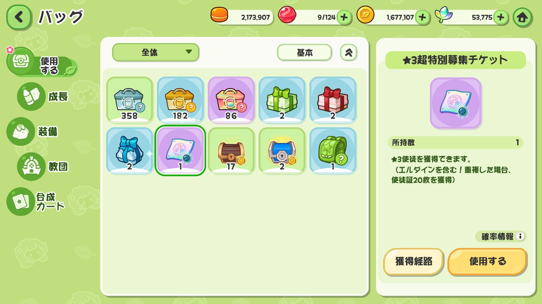
Task: Open 確率情報 info icon
Action: point(520,236)
